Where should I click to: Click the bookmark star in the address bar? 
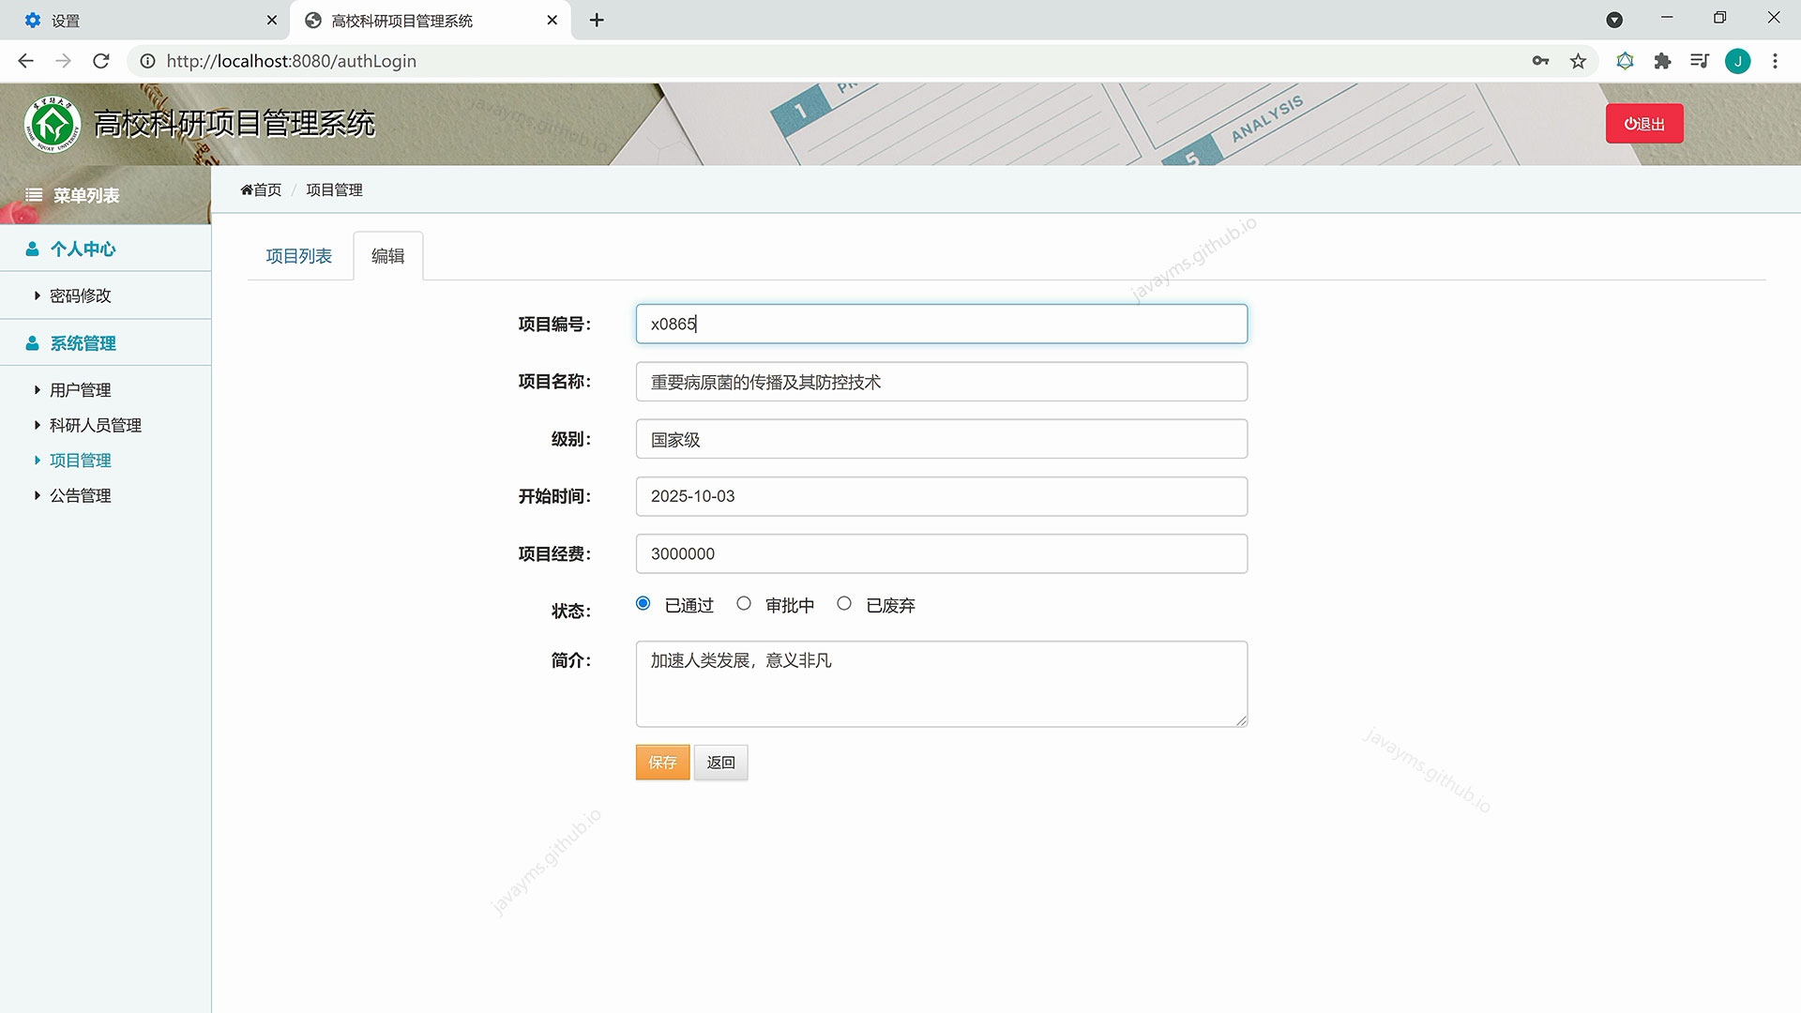pyautogui.click(x=1579, y=61)
